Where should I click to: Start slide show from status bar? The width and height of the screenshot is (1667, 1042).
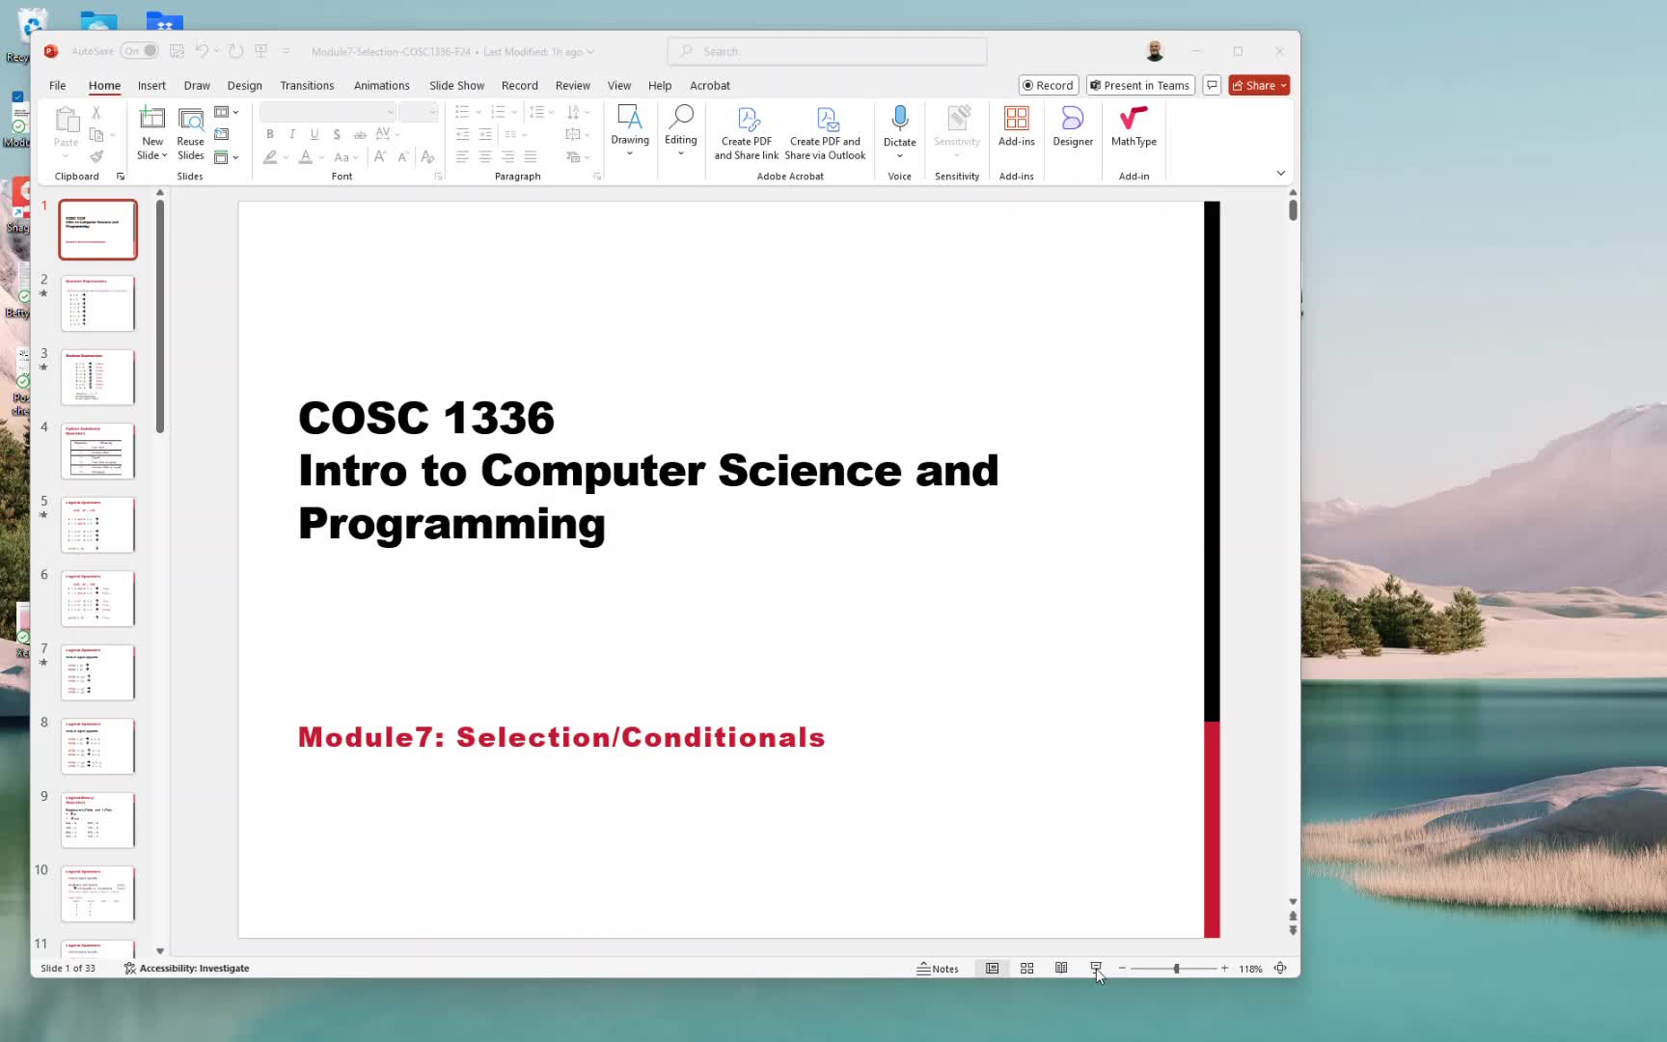coord(1096,968)
